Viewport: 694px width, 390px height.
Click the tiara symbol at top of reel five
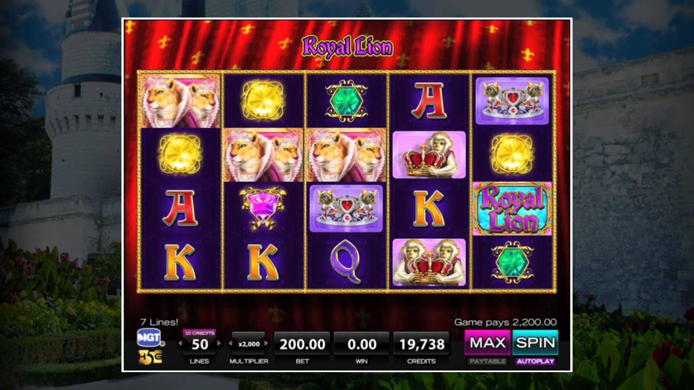[x=512, y=101]
